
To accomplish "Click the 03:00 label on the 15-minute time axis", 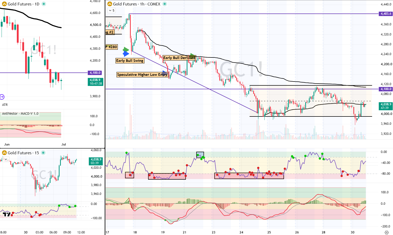I will coord(39,232).
